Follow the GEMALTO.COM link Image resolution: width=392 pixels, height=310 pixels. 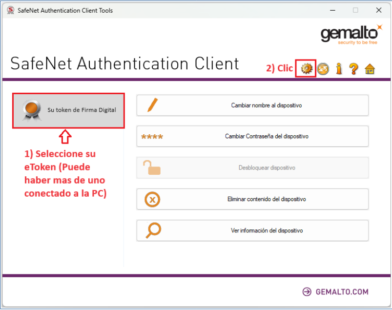(x=335, y=292)
